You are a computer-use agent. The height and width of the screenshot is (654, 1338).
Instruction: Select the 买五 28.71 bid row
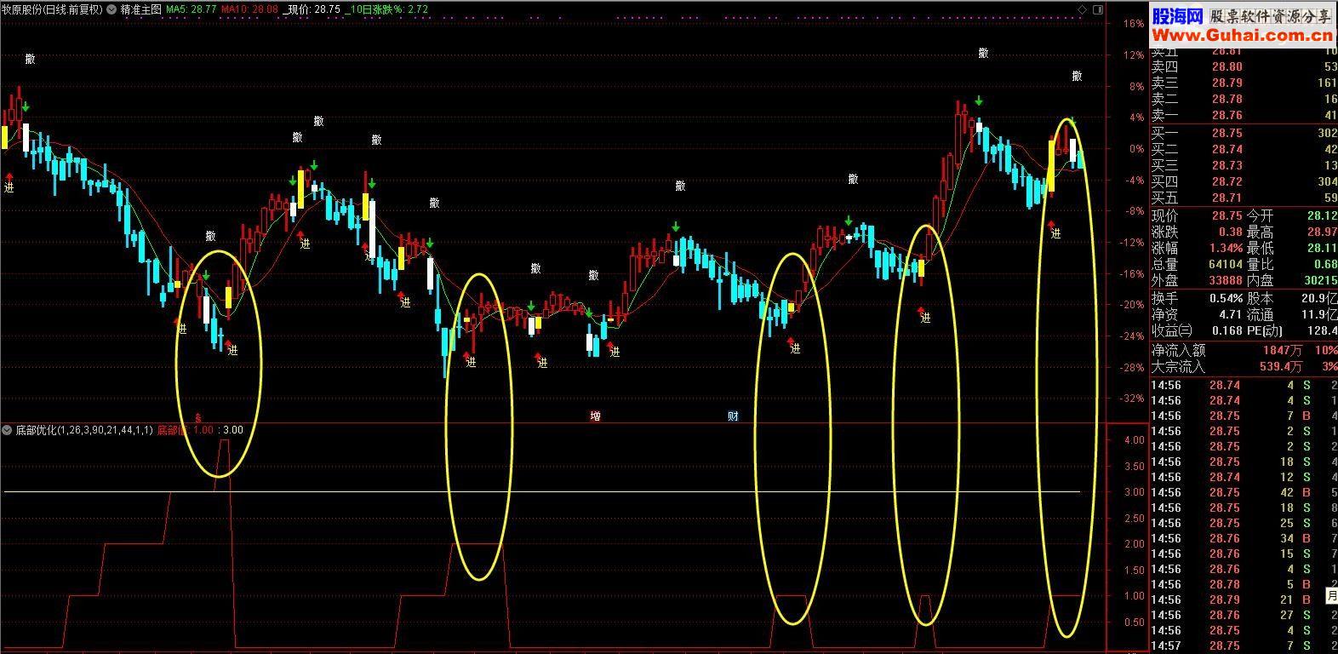click(1244, 198)
